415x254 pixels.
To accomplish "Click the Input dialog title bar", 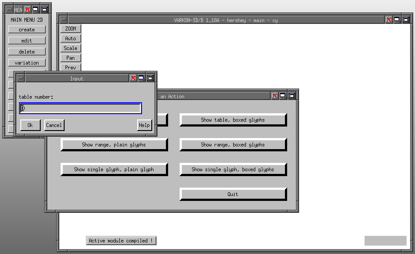I will click(77, 79).
